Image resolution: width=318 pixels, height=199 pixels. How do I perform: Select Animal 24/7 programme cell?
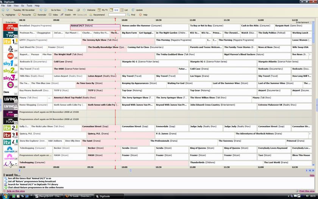95,27
